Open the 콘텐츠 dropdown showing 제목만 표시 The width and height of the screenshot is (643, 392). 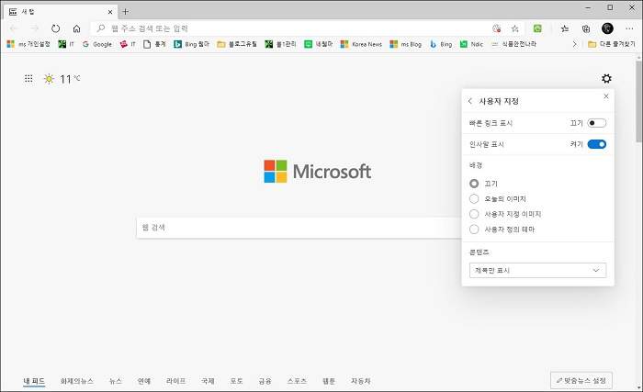[537, 270]
